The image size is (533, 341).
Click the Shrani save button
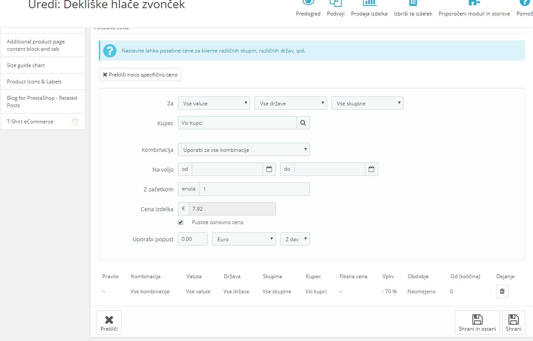click(514, 323)
